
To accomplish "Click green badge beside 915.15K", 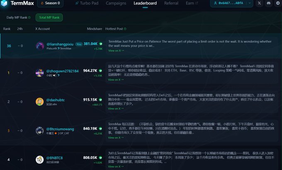I will 100,100.
